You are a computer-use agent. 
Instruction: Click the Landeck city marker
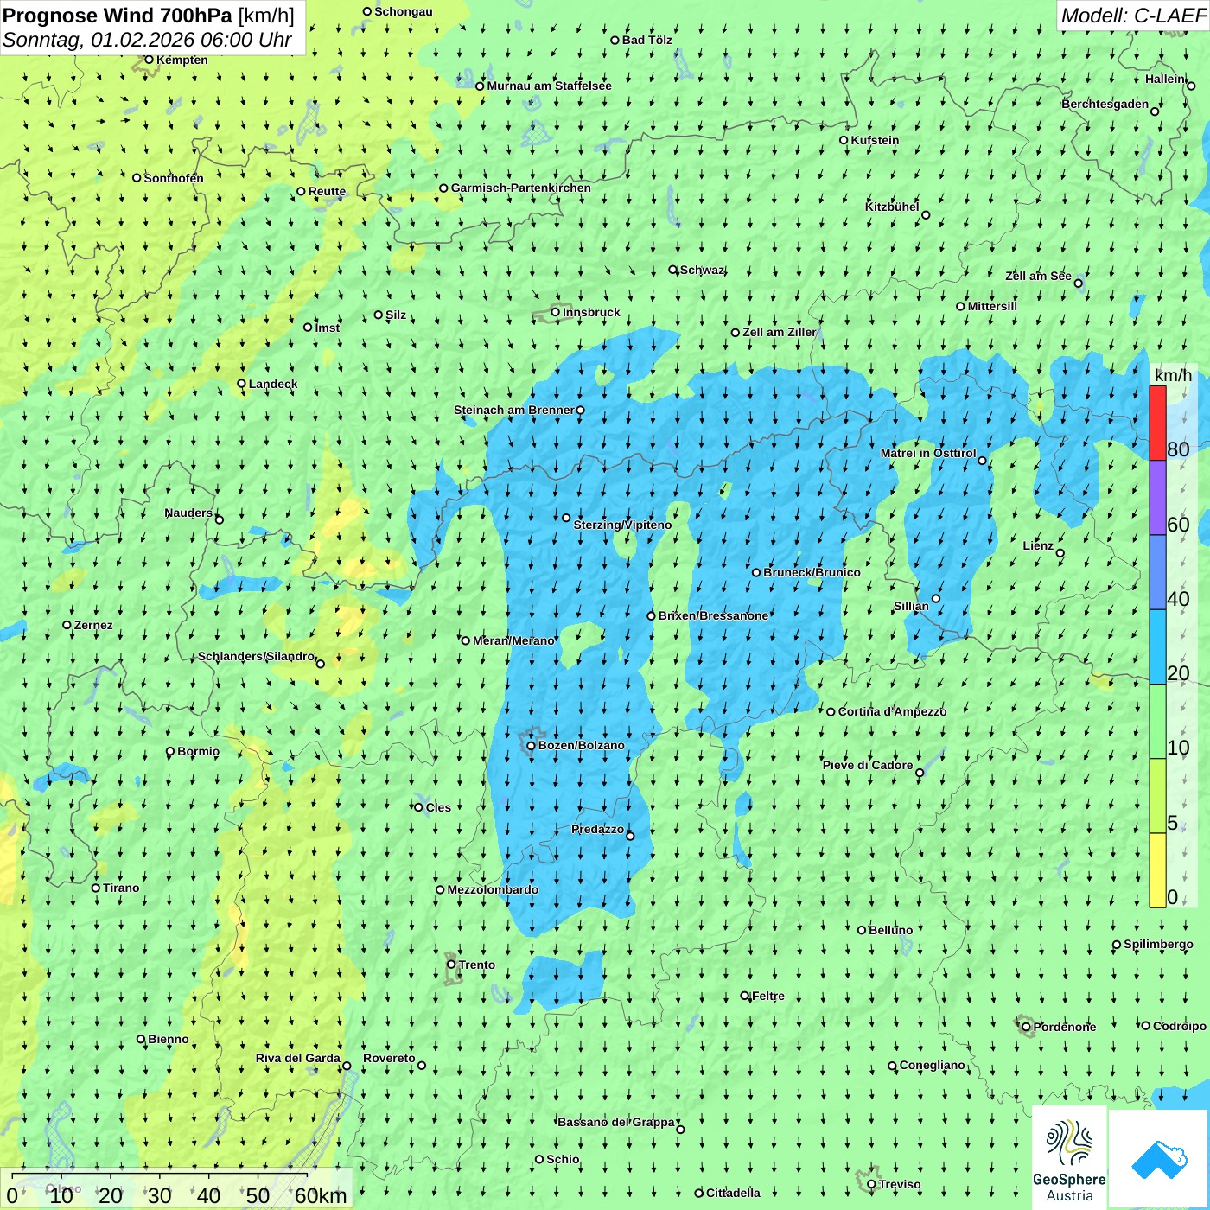pos(242,384)
